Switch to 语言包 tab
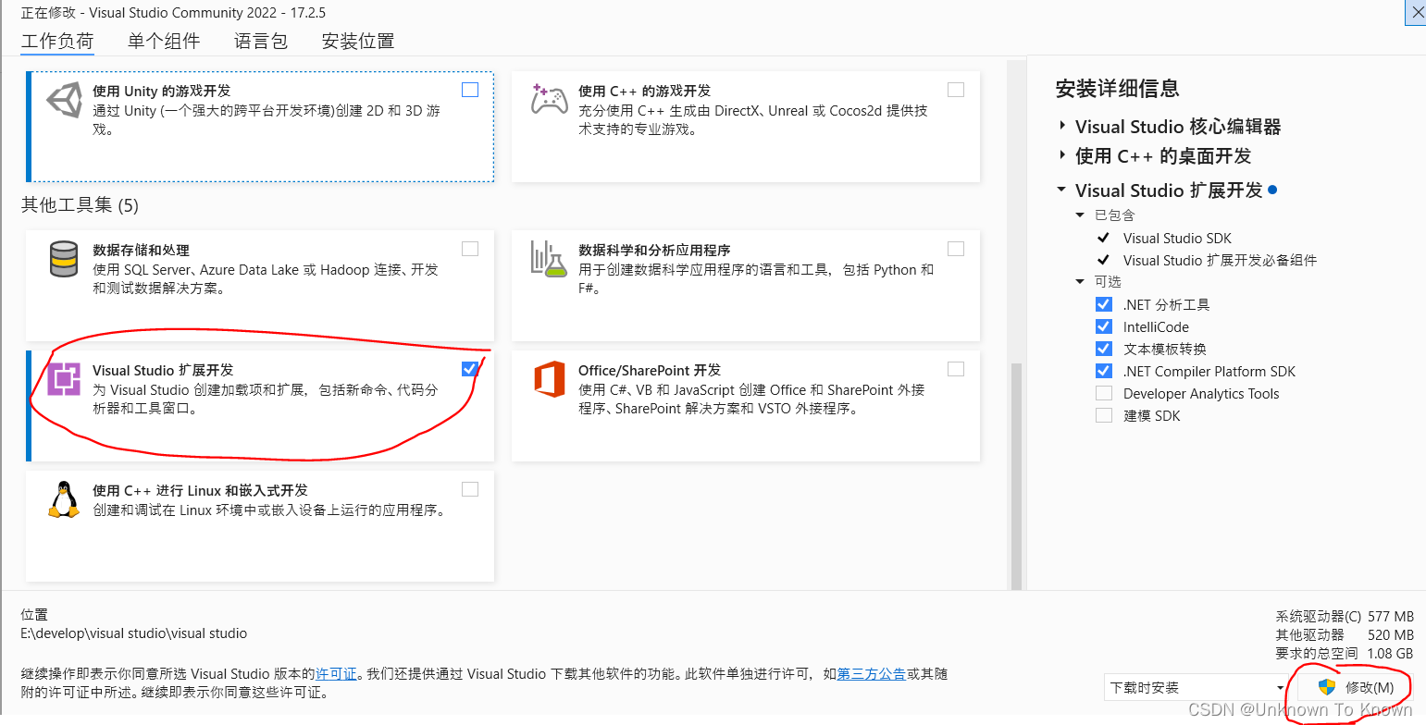 coord(261,42)
